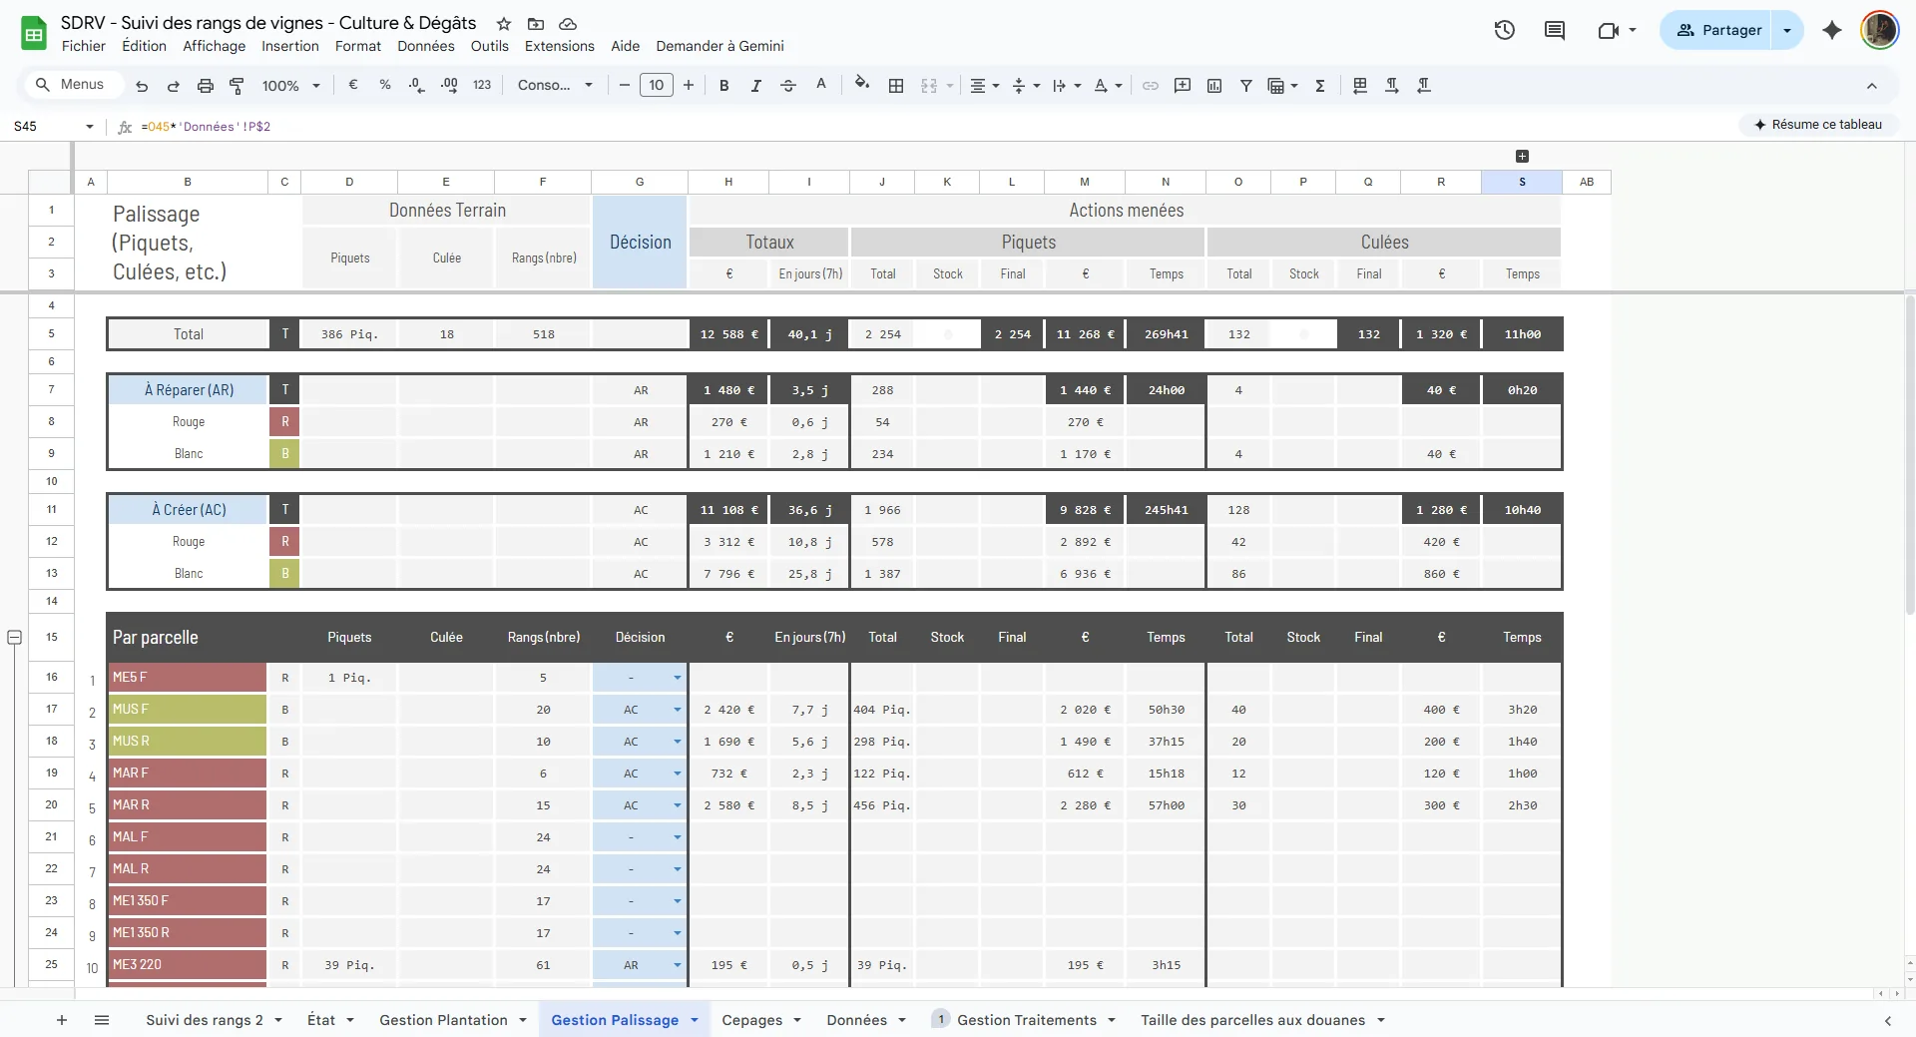Click the print icon in toolbar
Image resolution: width=1916 pixels, height=1037 pixels.
(205, 86)
